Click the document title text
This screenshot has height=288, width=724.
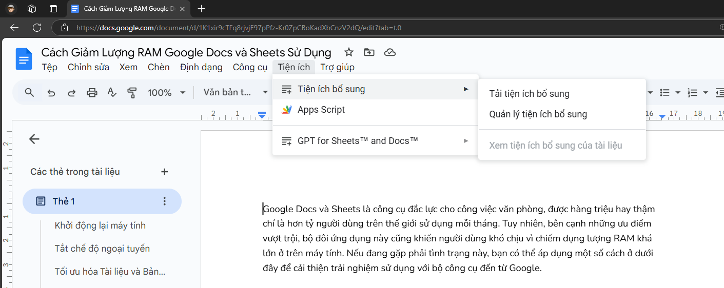(186, 52)
